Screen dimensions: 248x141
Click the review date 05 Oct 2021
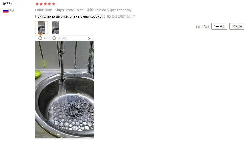coord(121,16)
